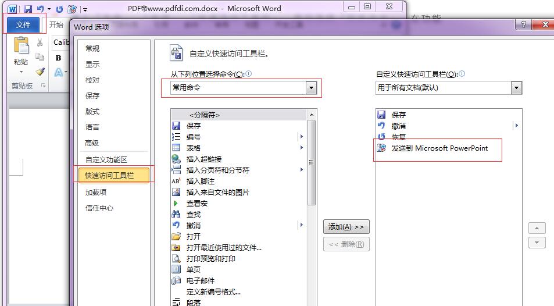This screenshot has height=306, width=554.
Task: Open the quick access toolbar customize arrow
Action: tap(85, 10)
